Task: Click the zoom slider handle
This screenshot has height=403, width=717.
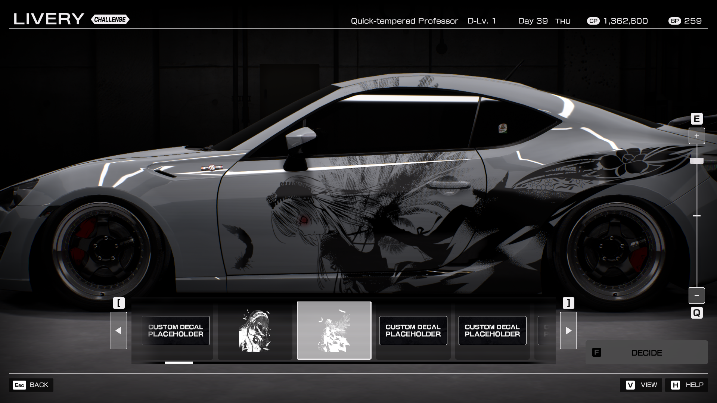Action: 696,161
